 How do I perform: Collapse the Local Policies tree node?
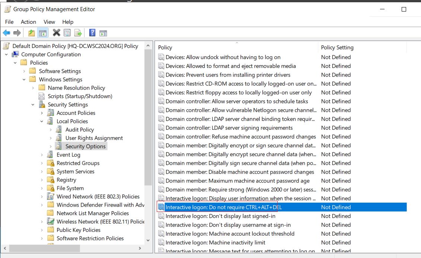coord(42,122)
